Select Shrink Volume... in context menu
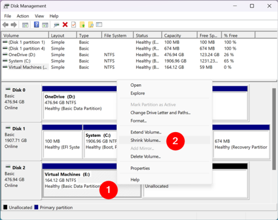The width and height of the screenshot is (278, 220). (x=164, y=140)
